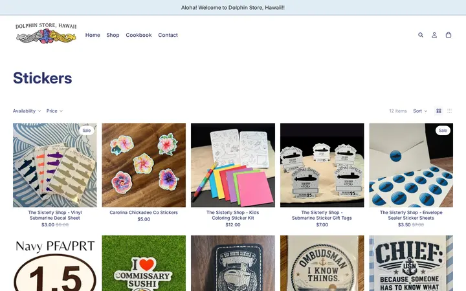The height and width of the screenshot is (291, 466).
Task: Switch to large grid view
Action: 439,111
